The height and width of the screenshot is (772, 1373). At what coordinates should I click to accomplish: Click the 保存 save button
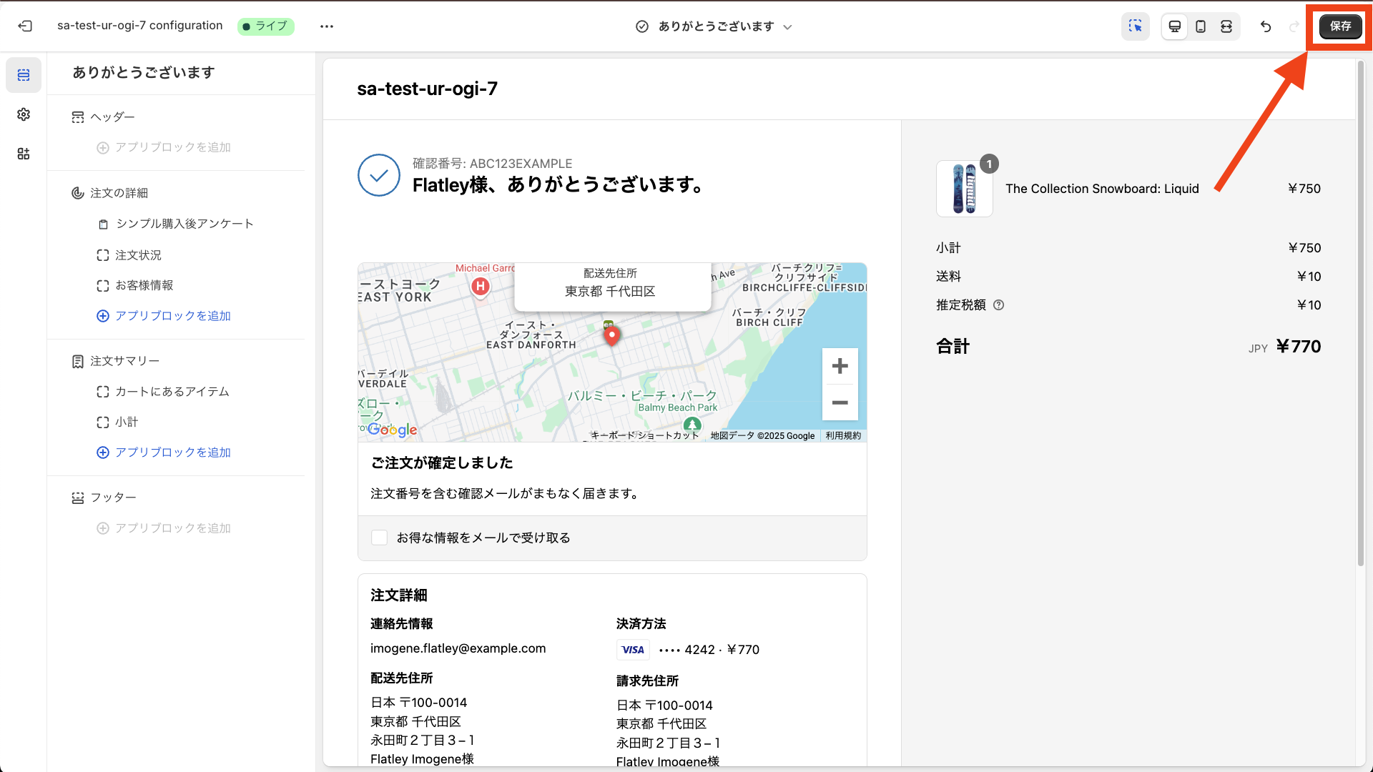click(1340, 26)
